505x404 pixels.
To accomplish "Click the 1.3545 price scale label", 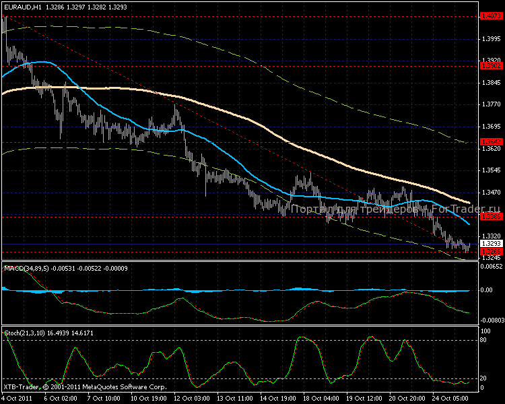I will pyautogui.click(x=490, y=170).
